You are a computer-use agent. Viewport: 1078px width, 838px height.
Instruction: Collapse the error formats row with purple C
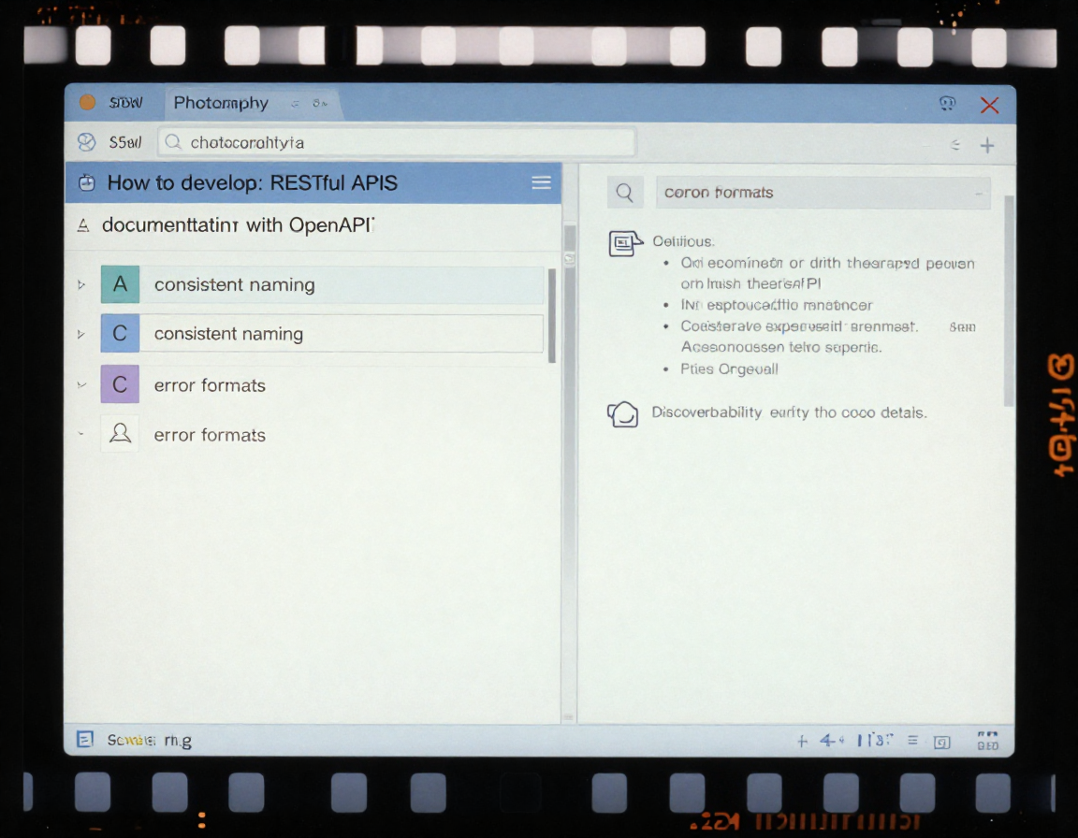(x=81, y=384)
